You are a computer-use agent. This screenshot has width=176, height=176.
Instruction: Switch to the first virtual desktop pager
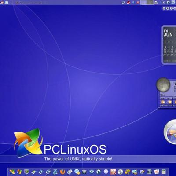pos(143,2)
